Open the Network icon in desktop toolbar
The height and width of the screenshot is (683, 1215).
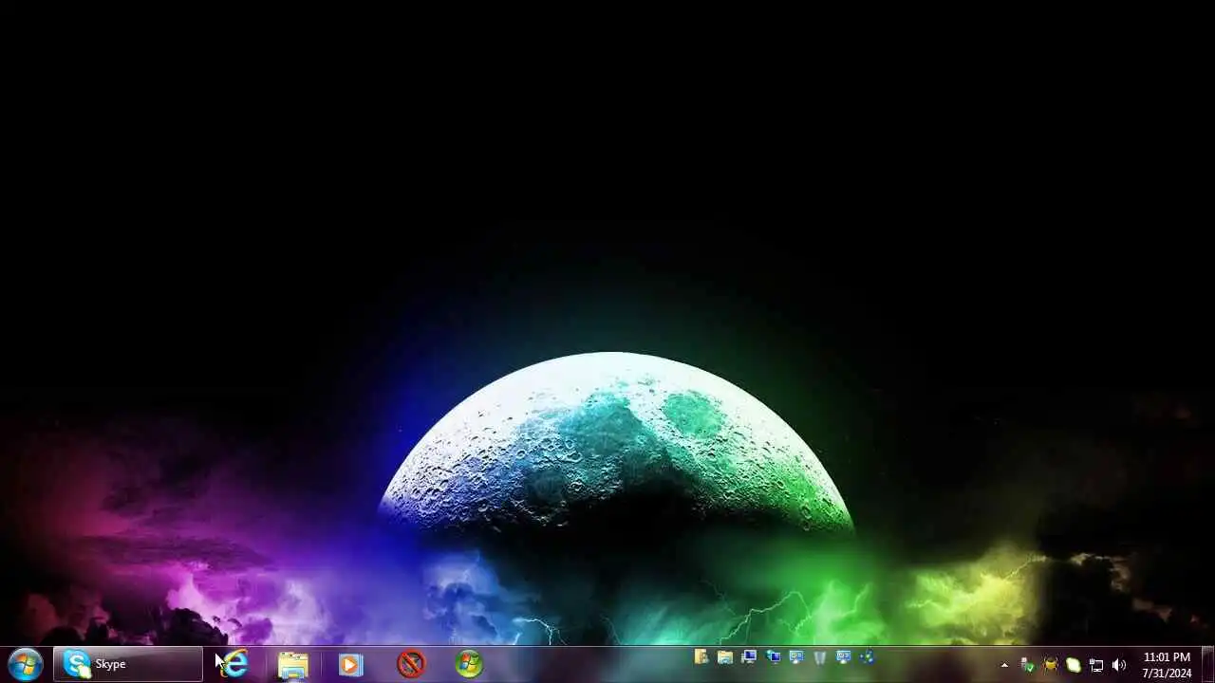click(773, 656)
